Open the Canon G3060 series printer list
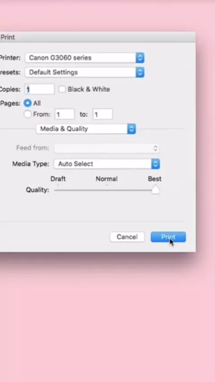 point(85,58)
